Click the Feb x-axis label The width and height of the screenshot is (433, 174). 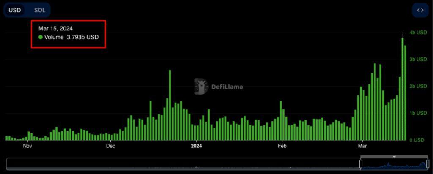coord(282,146)
